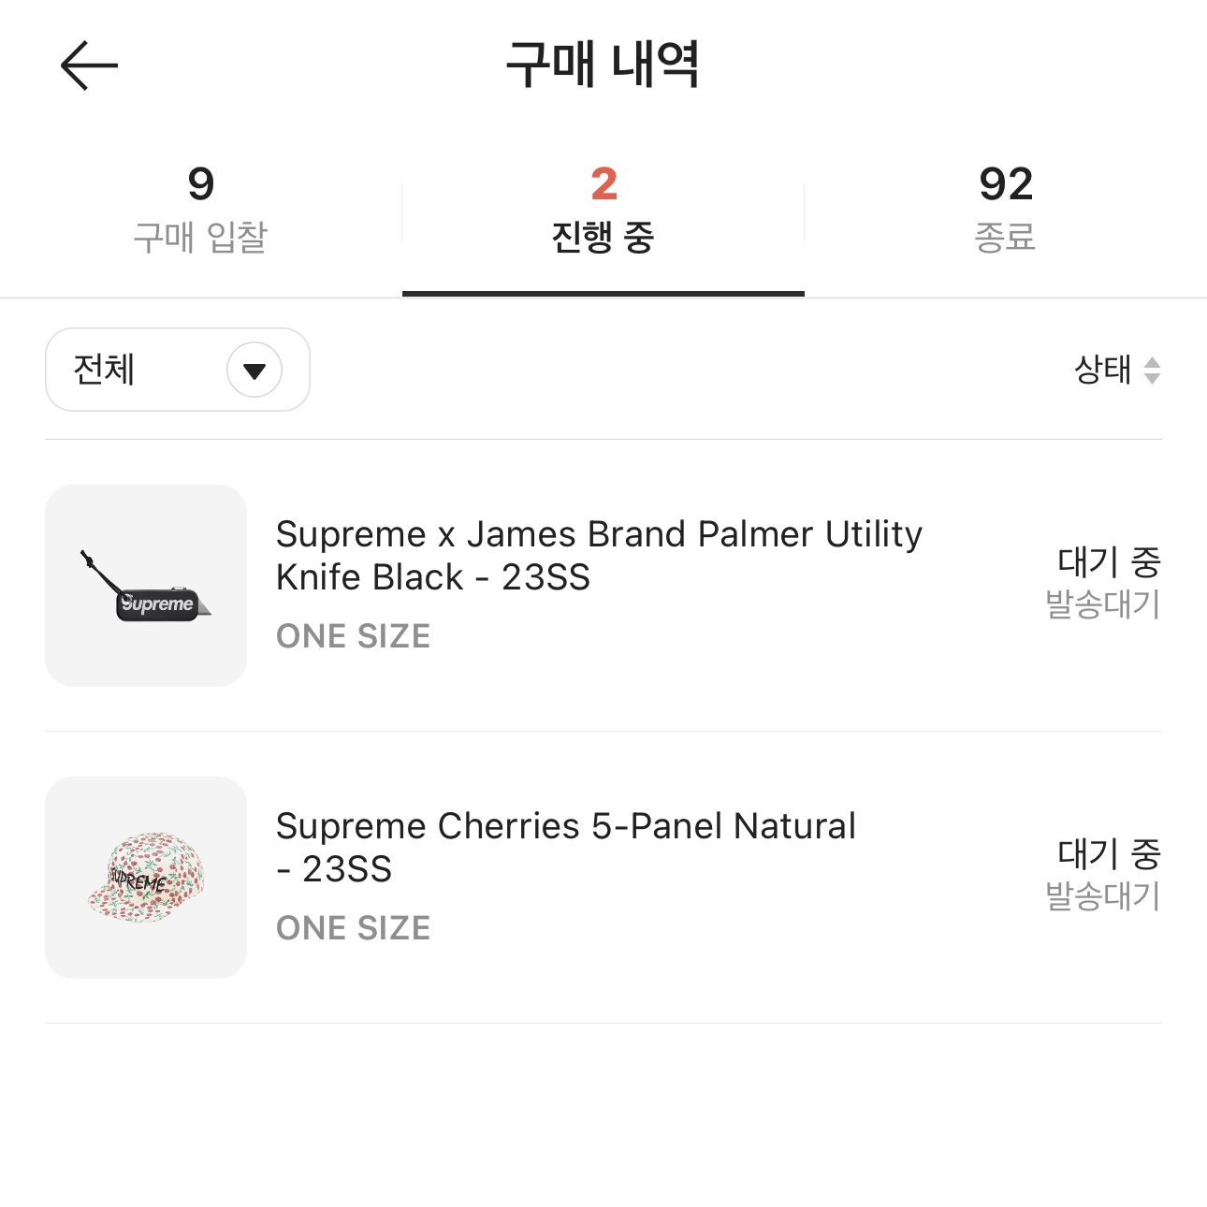Open the Supreme x James Brand Palmer Utility Knife listing
The image size is (1207, 1207).
click(x=599, y=555)
